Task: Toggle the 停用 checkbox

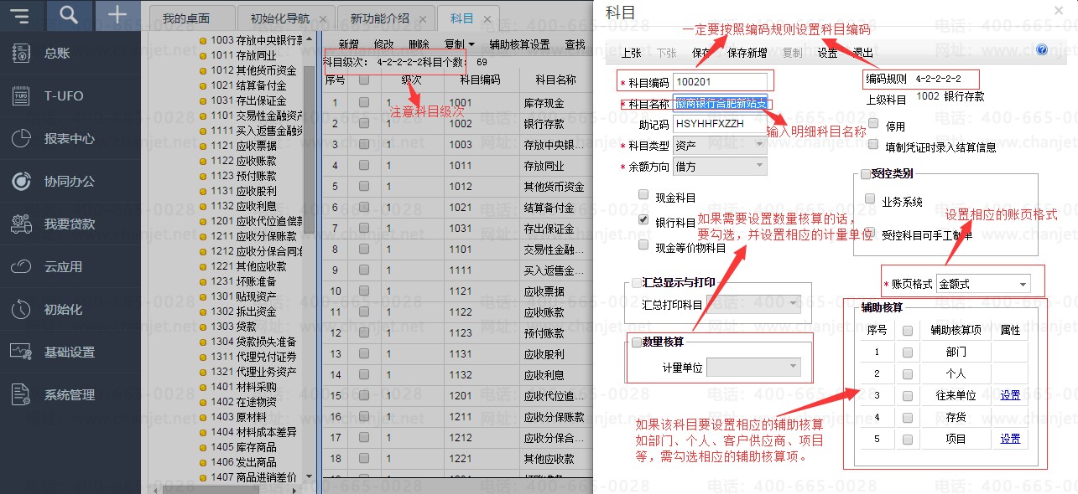Action: point(873,124)
